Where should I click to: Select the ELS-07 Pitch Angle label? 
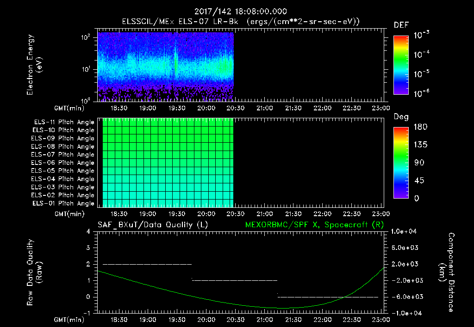[x=62, y=154]
